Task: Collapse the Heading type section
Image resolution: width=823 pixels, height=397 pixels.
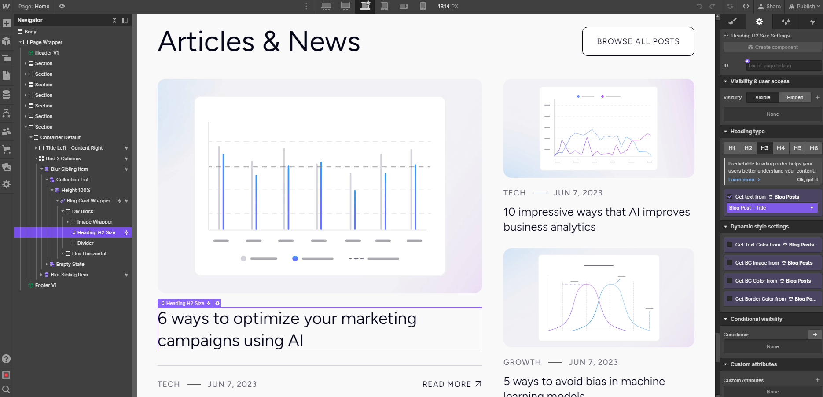Action: 726,131
